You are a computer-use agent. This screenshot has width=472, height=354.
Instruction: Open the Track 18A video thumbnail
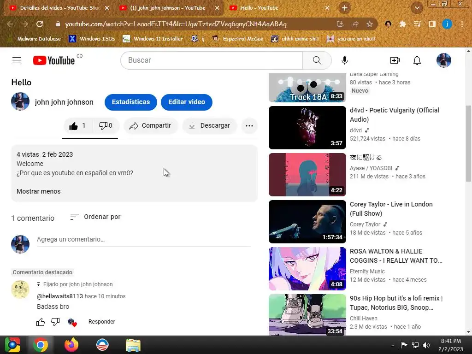click(x=307, y=88)
